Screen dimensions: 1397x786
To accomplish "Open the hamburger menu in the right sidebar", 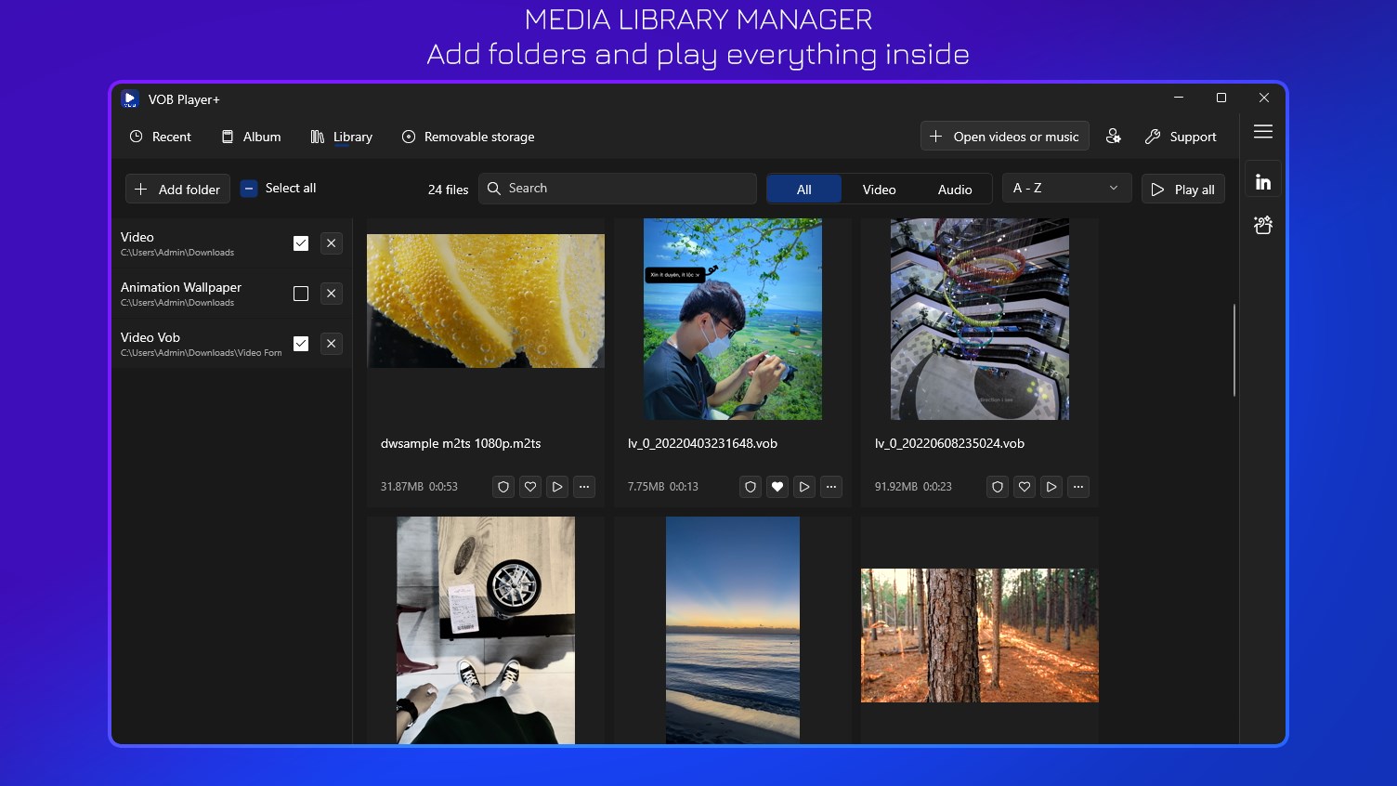I will (1263, 132).
